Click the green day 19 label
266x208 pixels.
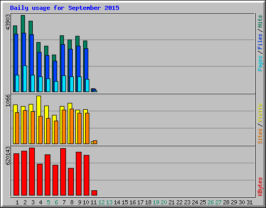tap(156, 202)
